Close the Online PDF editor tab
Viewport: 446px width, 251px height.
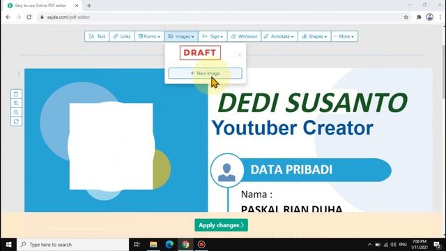(x=77, y=6)
